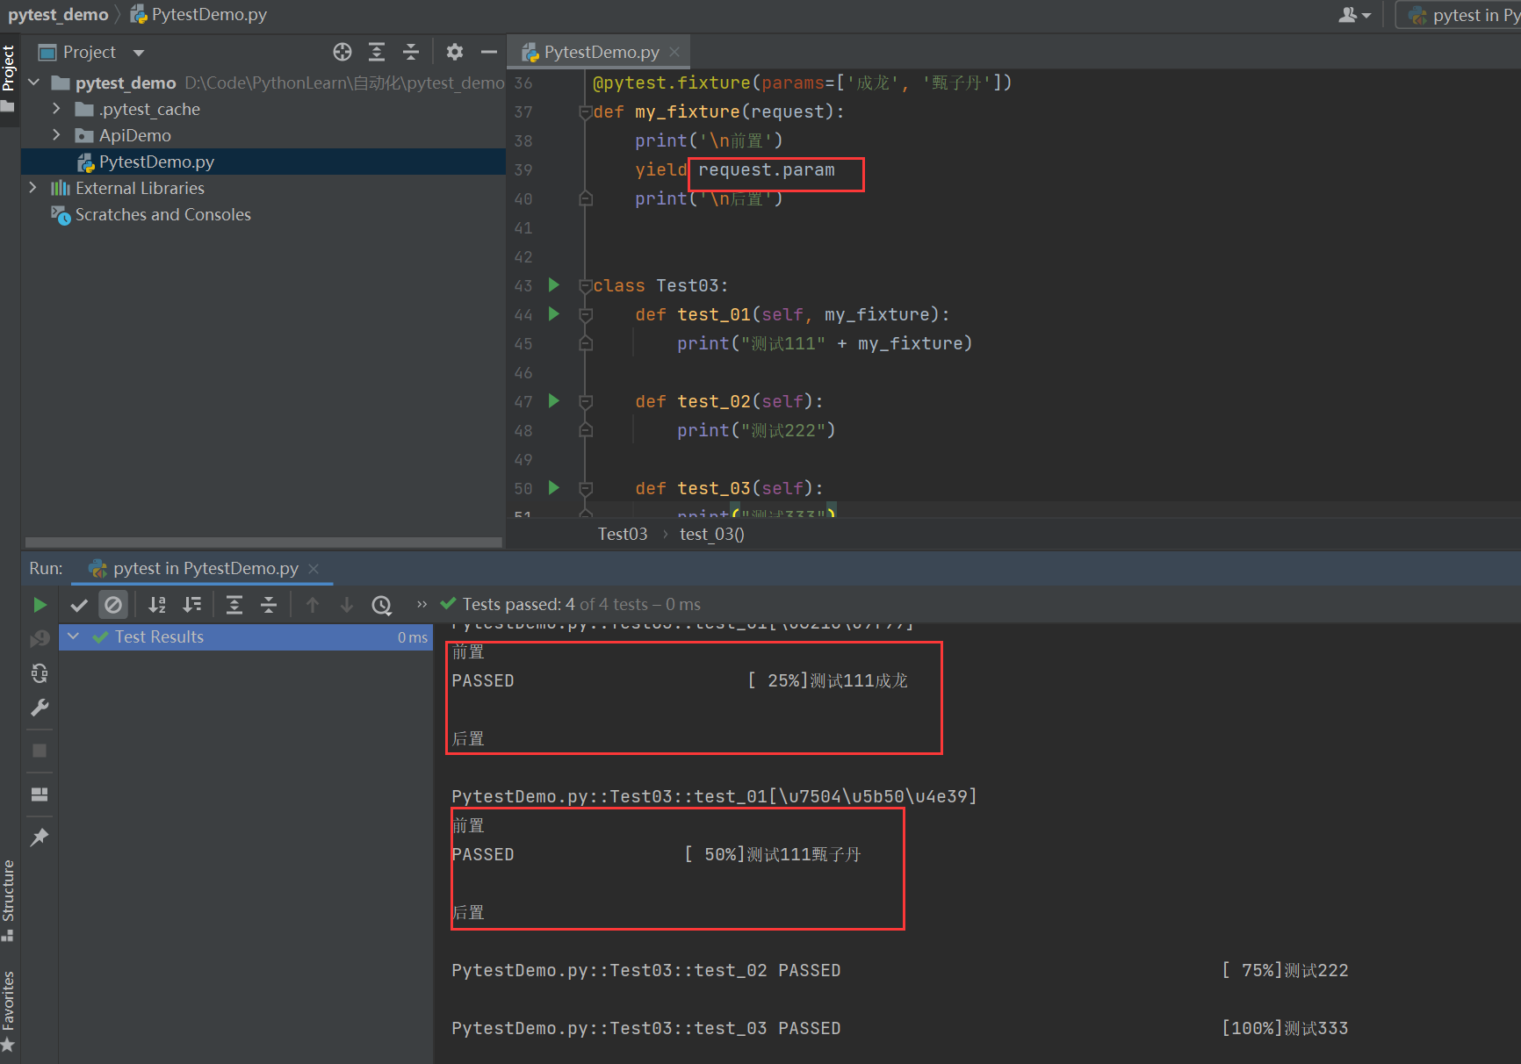Expand External Libraries node
Screen dimensions: 1521x1064
(x=32, y=188)
